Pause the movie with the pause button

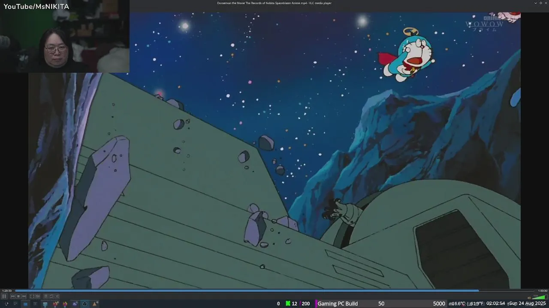4,296
